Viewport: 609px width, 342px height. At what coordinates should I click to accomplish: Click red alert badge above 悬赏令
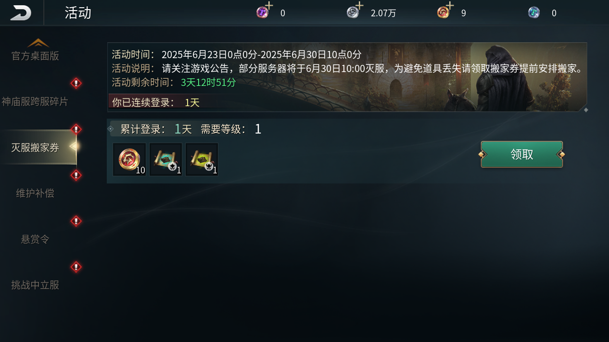tap(76, 221)
